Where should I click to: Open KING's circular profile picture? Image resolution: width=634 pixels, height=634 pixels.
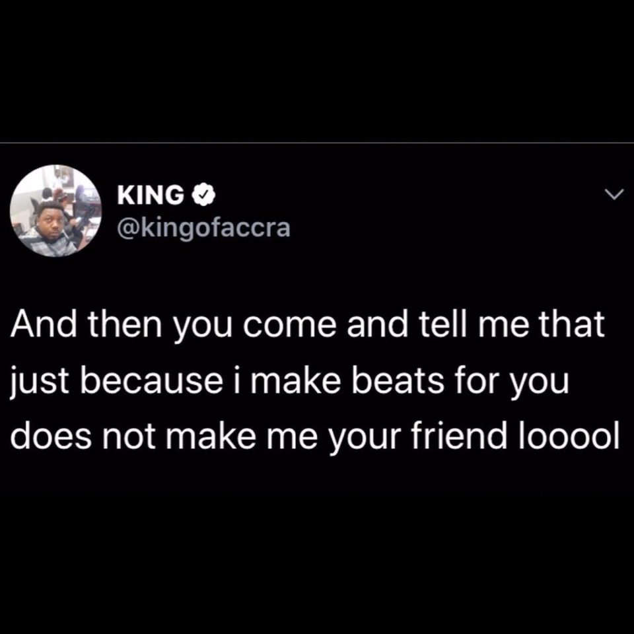point(56,211)
